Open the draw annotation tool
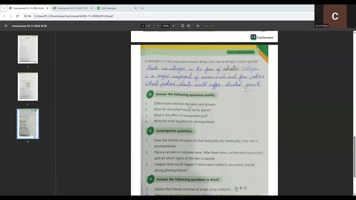Screen dimensions: 356x200 (198, 26)
